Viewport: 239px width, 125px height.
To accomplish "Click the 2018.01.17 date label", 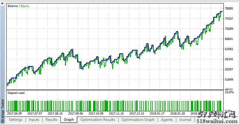I will coord(157,114).
